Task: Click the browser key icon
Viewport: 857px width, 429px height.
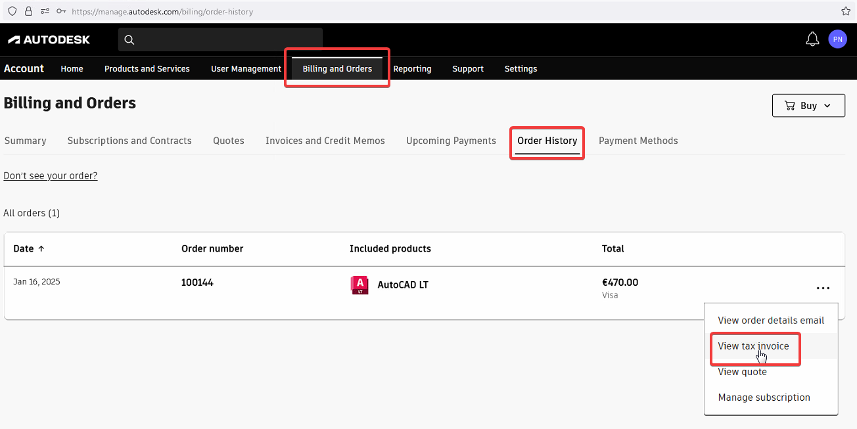Action: pos(61,11)
